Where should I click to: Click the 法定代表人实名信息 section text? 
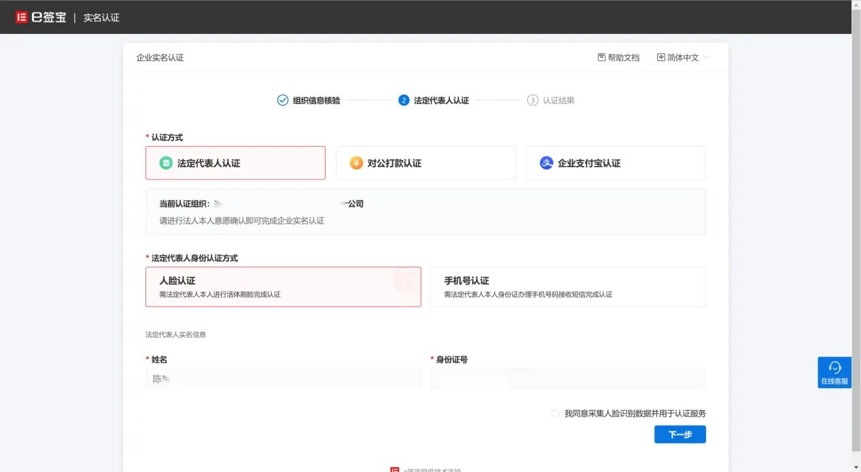176,335
